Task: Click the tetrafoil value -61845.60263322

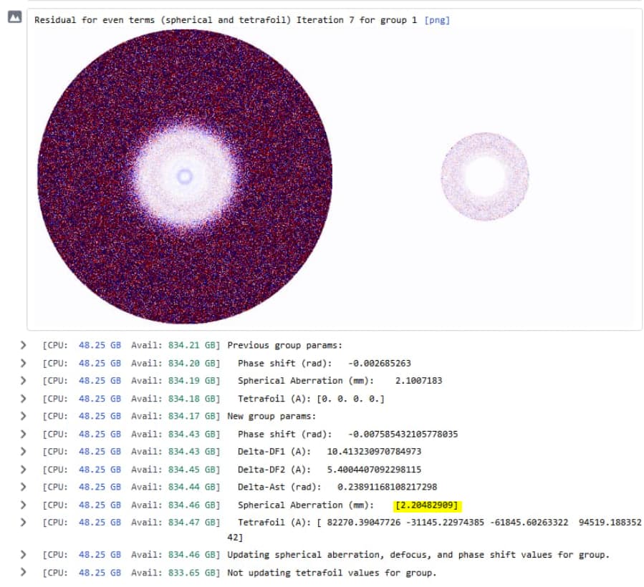Action: coord(529,522)
